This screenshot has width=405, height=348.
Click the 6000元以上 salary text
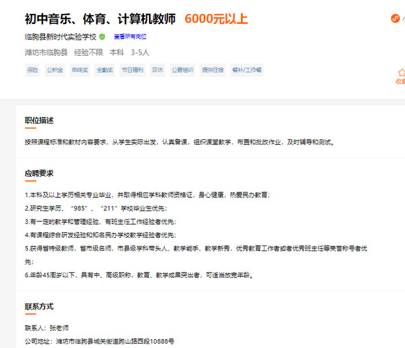(216, 19)
